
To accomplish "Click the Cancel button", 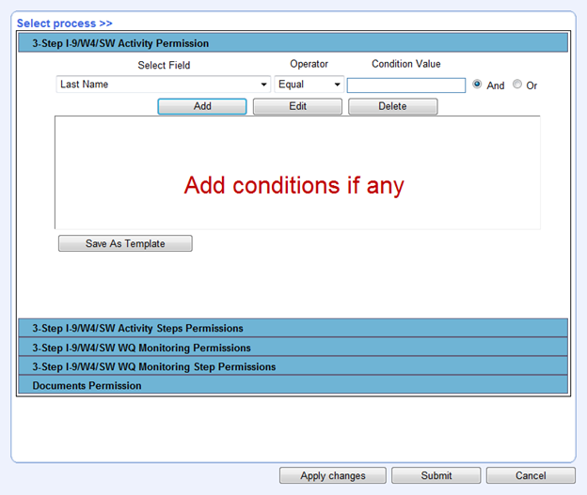I will (x=531, y=475).
